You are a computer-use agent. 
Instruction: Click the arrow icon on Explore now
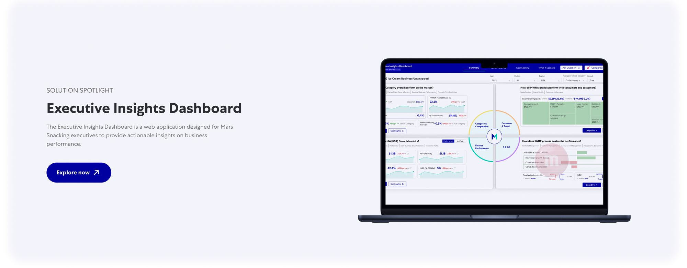(x=97, y=173)
